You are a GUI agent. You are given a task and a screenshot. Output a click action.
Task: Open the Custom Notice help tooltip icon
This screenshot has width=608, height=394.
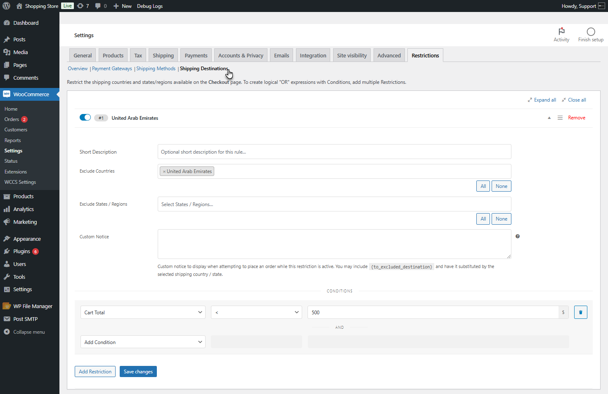(x=518, y=236)
